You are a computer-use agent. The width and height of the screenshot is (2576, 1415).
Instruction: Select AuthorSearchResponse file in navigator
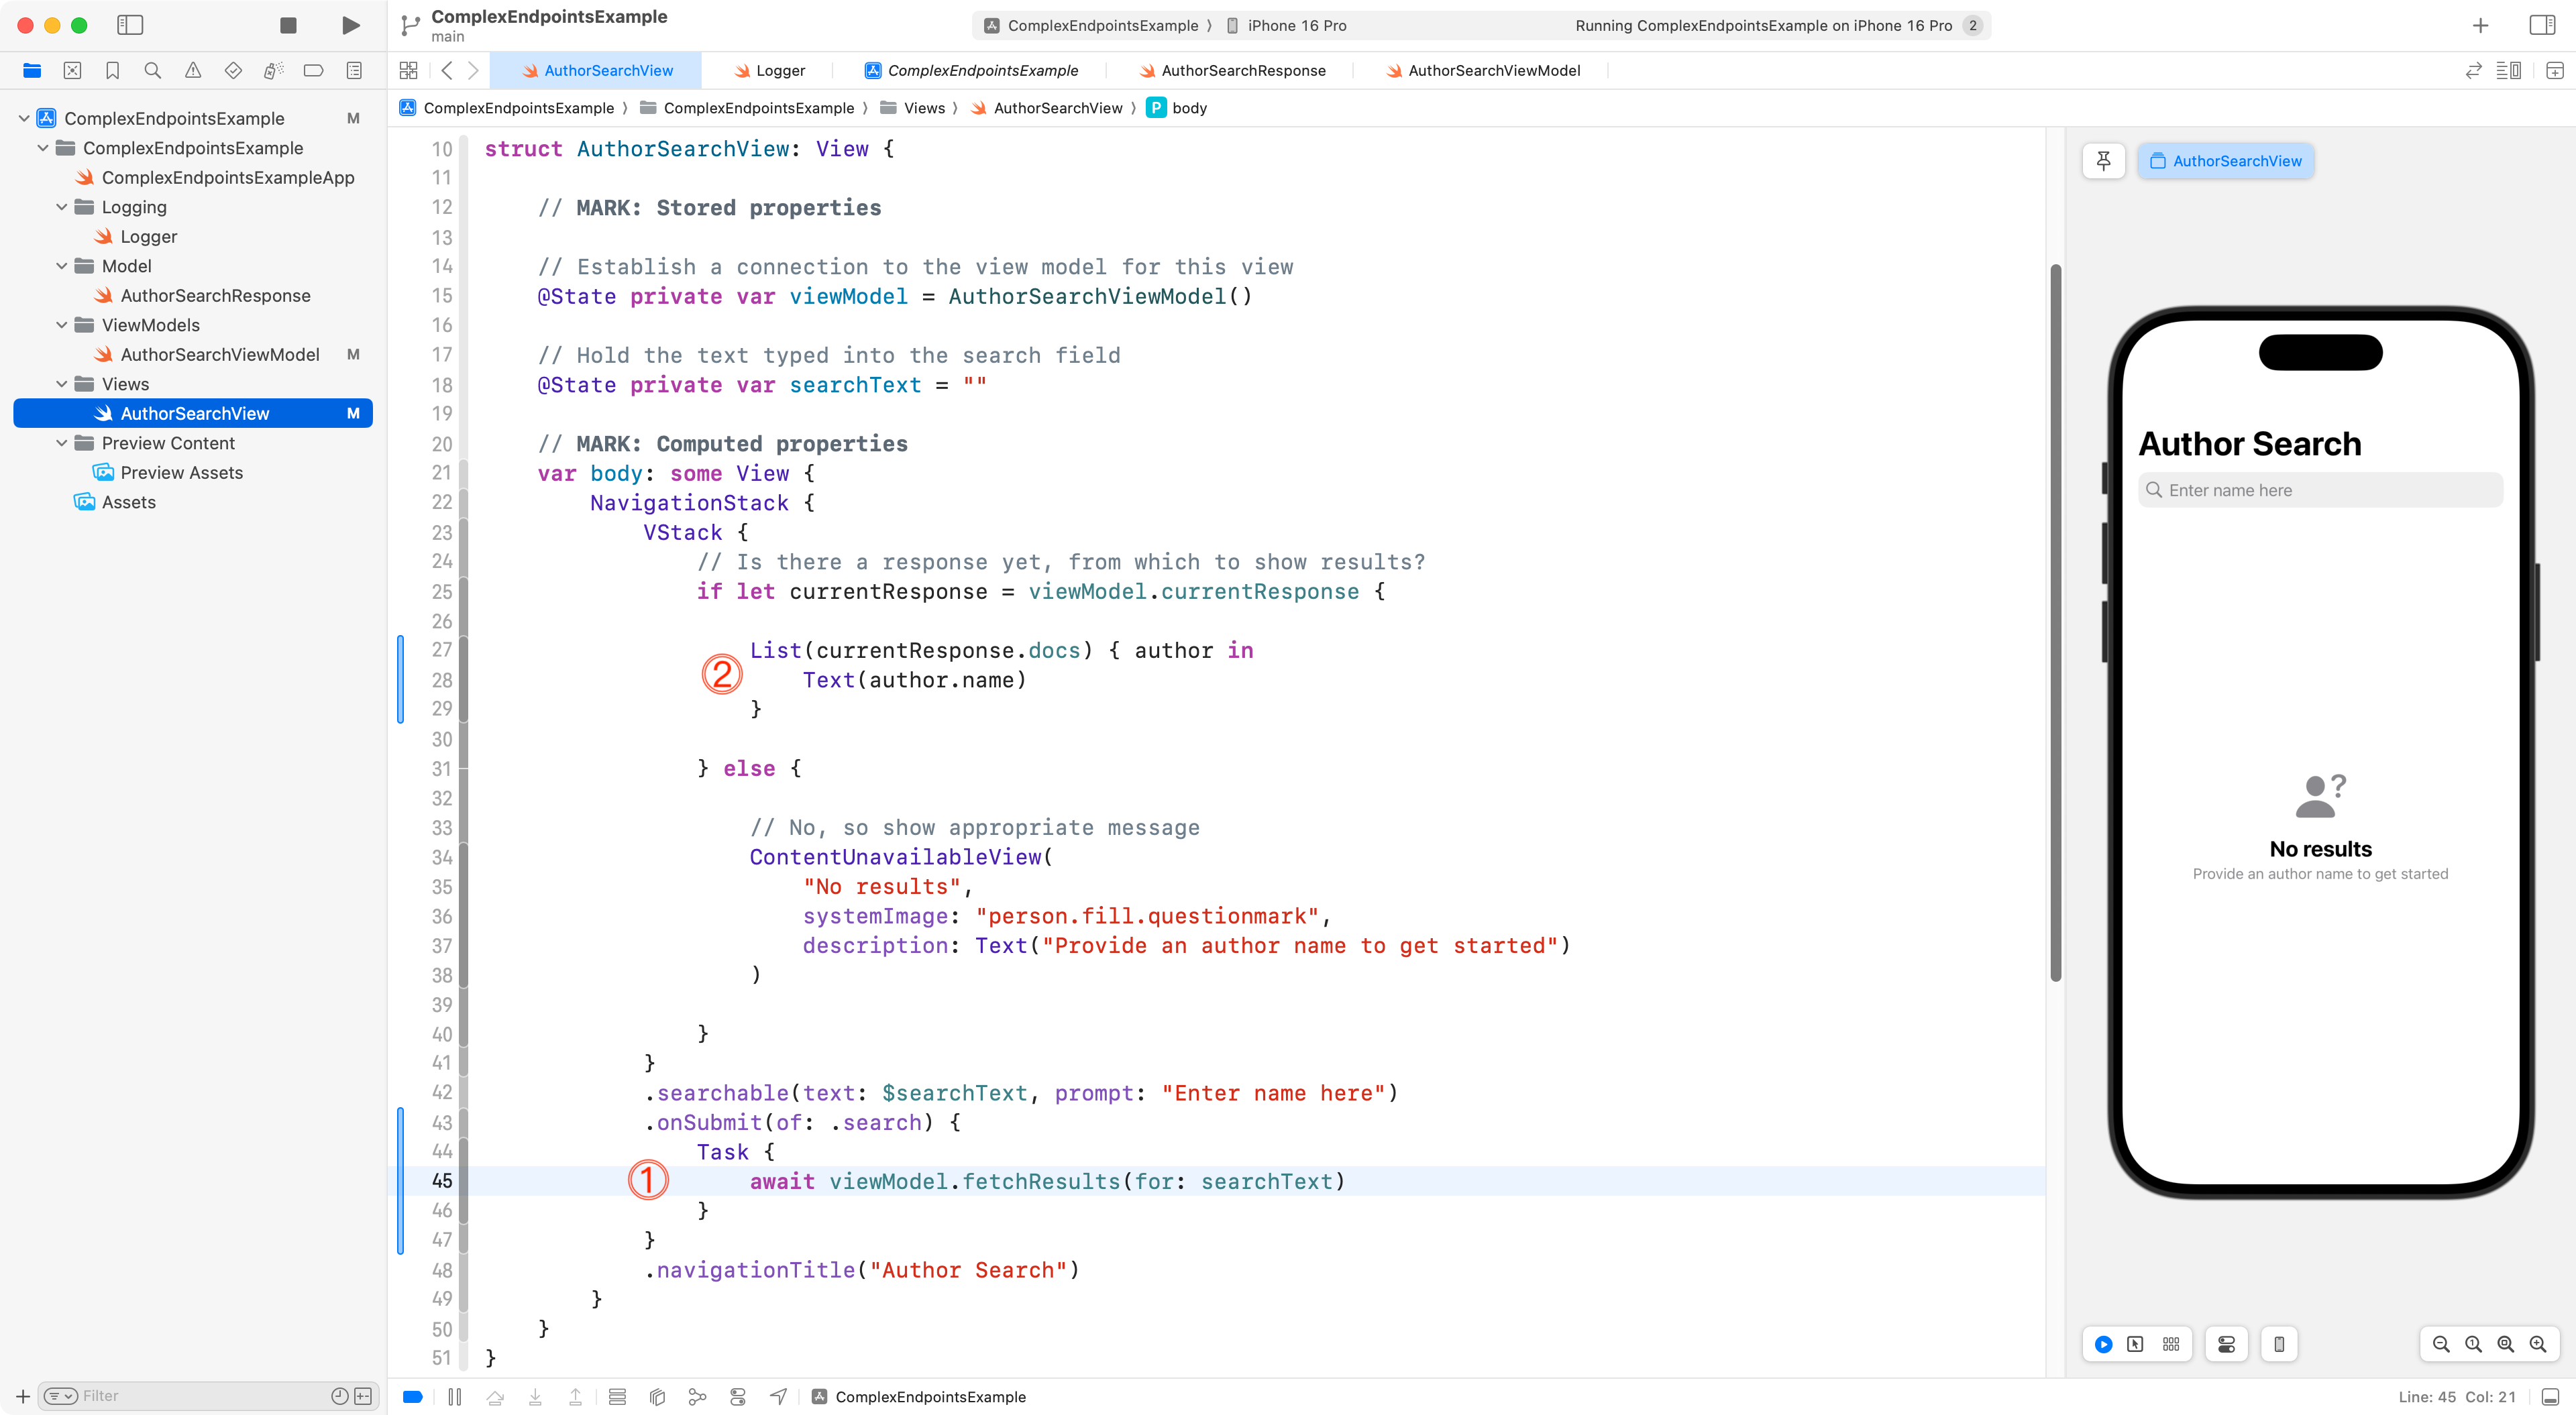tap(215, 296)
